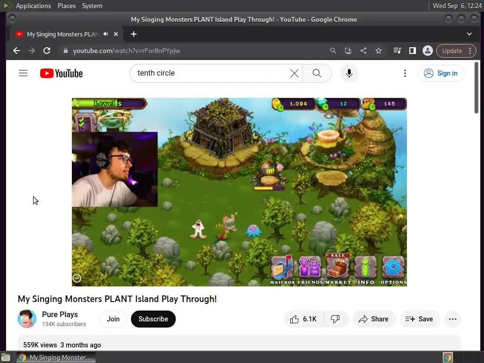Go forward in Chrome

click(32, 51)
